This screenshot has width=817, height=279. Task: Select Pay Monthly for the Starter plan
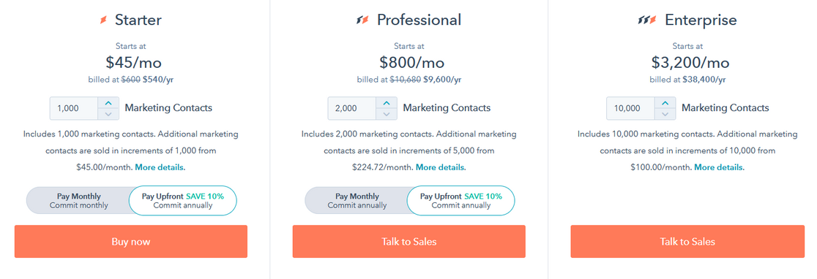[x=78, y=201]
